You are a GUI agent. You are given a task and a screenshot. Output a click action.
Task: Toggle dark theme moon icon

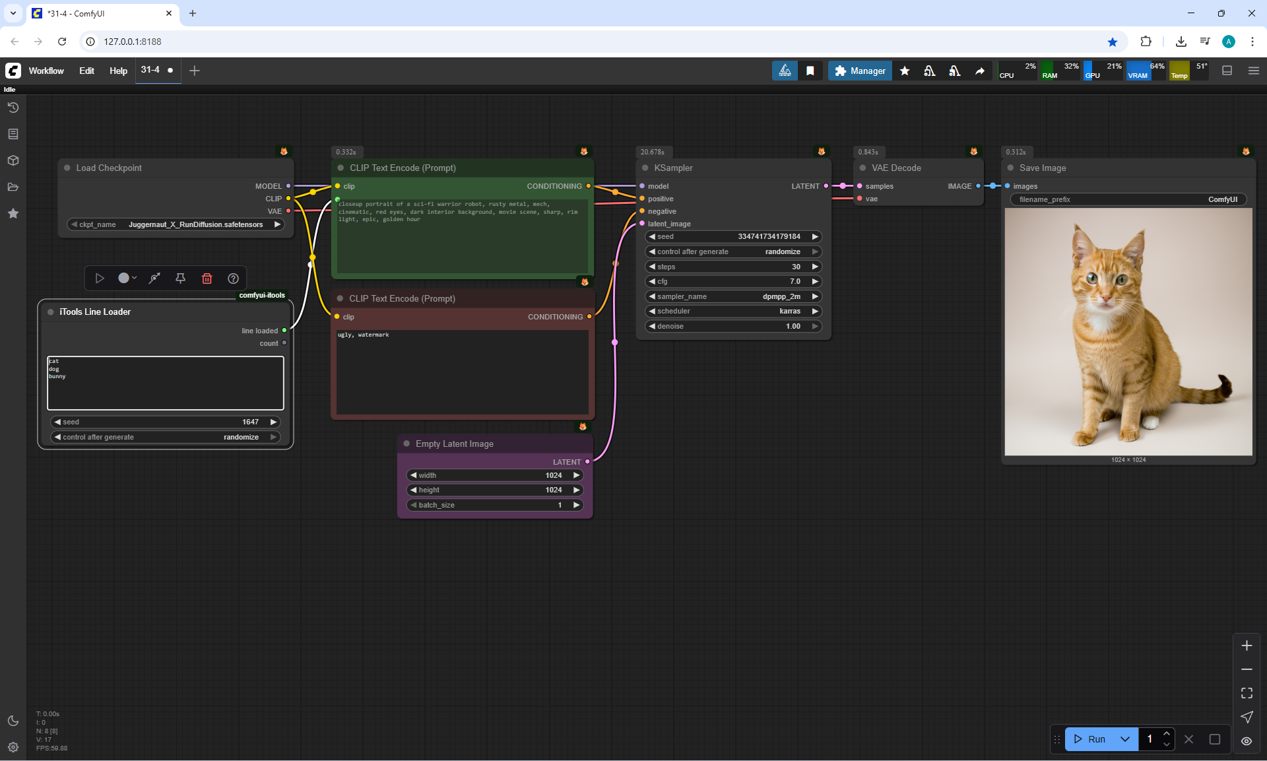pyautogui.click(x=13, y=721)
